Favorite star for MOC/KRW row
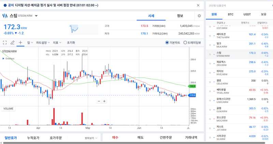This screenshot has width=273, height=144. tap(210, 119)
